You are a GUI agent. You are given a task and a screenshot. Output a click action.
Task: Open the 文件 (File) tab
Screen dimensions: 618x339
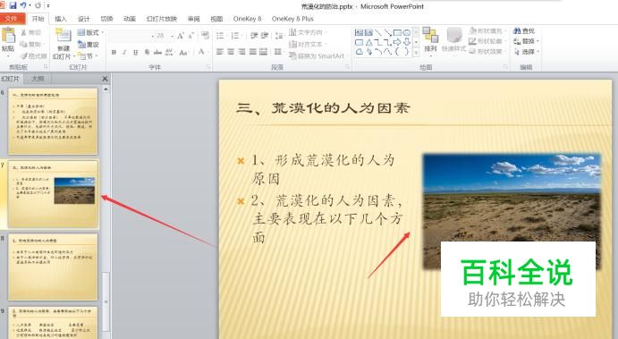coord(12,19)
